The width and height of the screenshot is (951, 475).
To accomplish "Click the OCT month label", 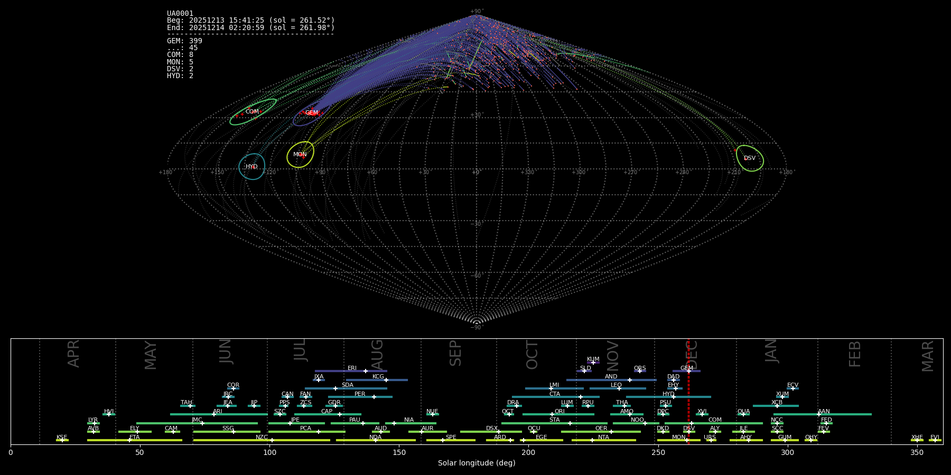I will (532, 355).
